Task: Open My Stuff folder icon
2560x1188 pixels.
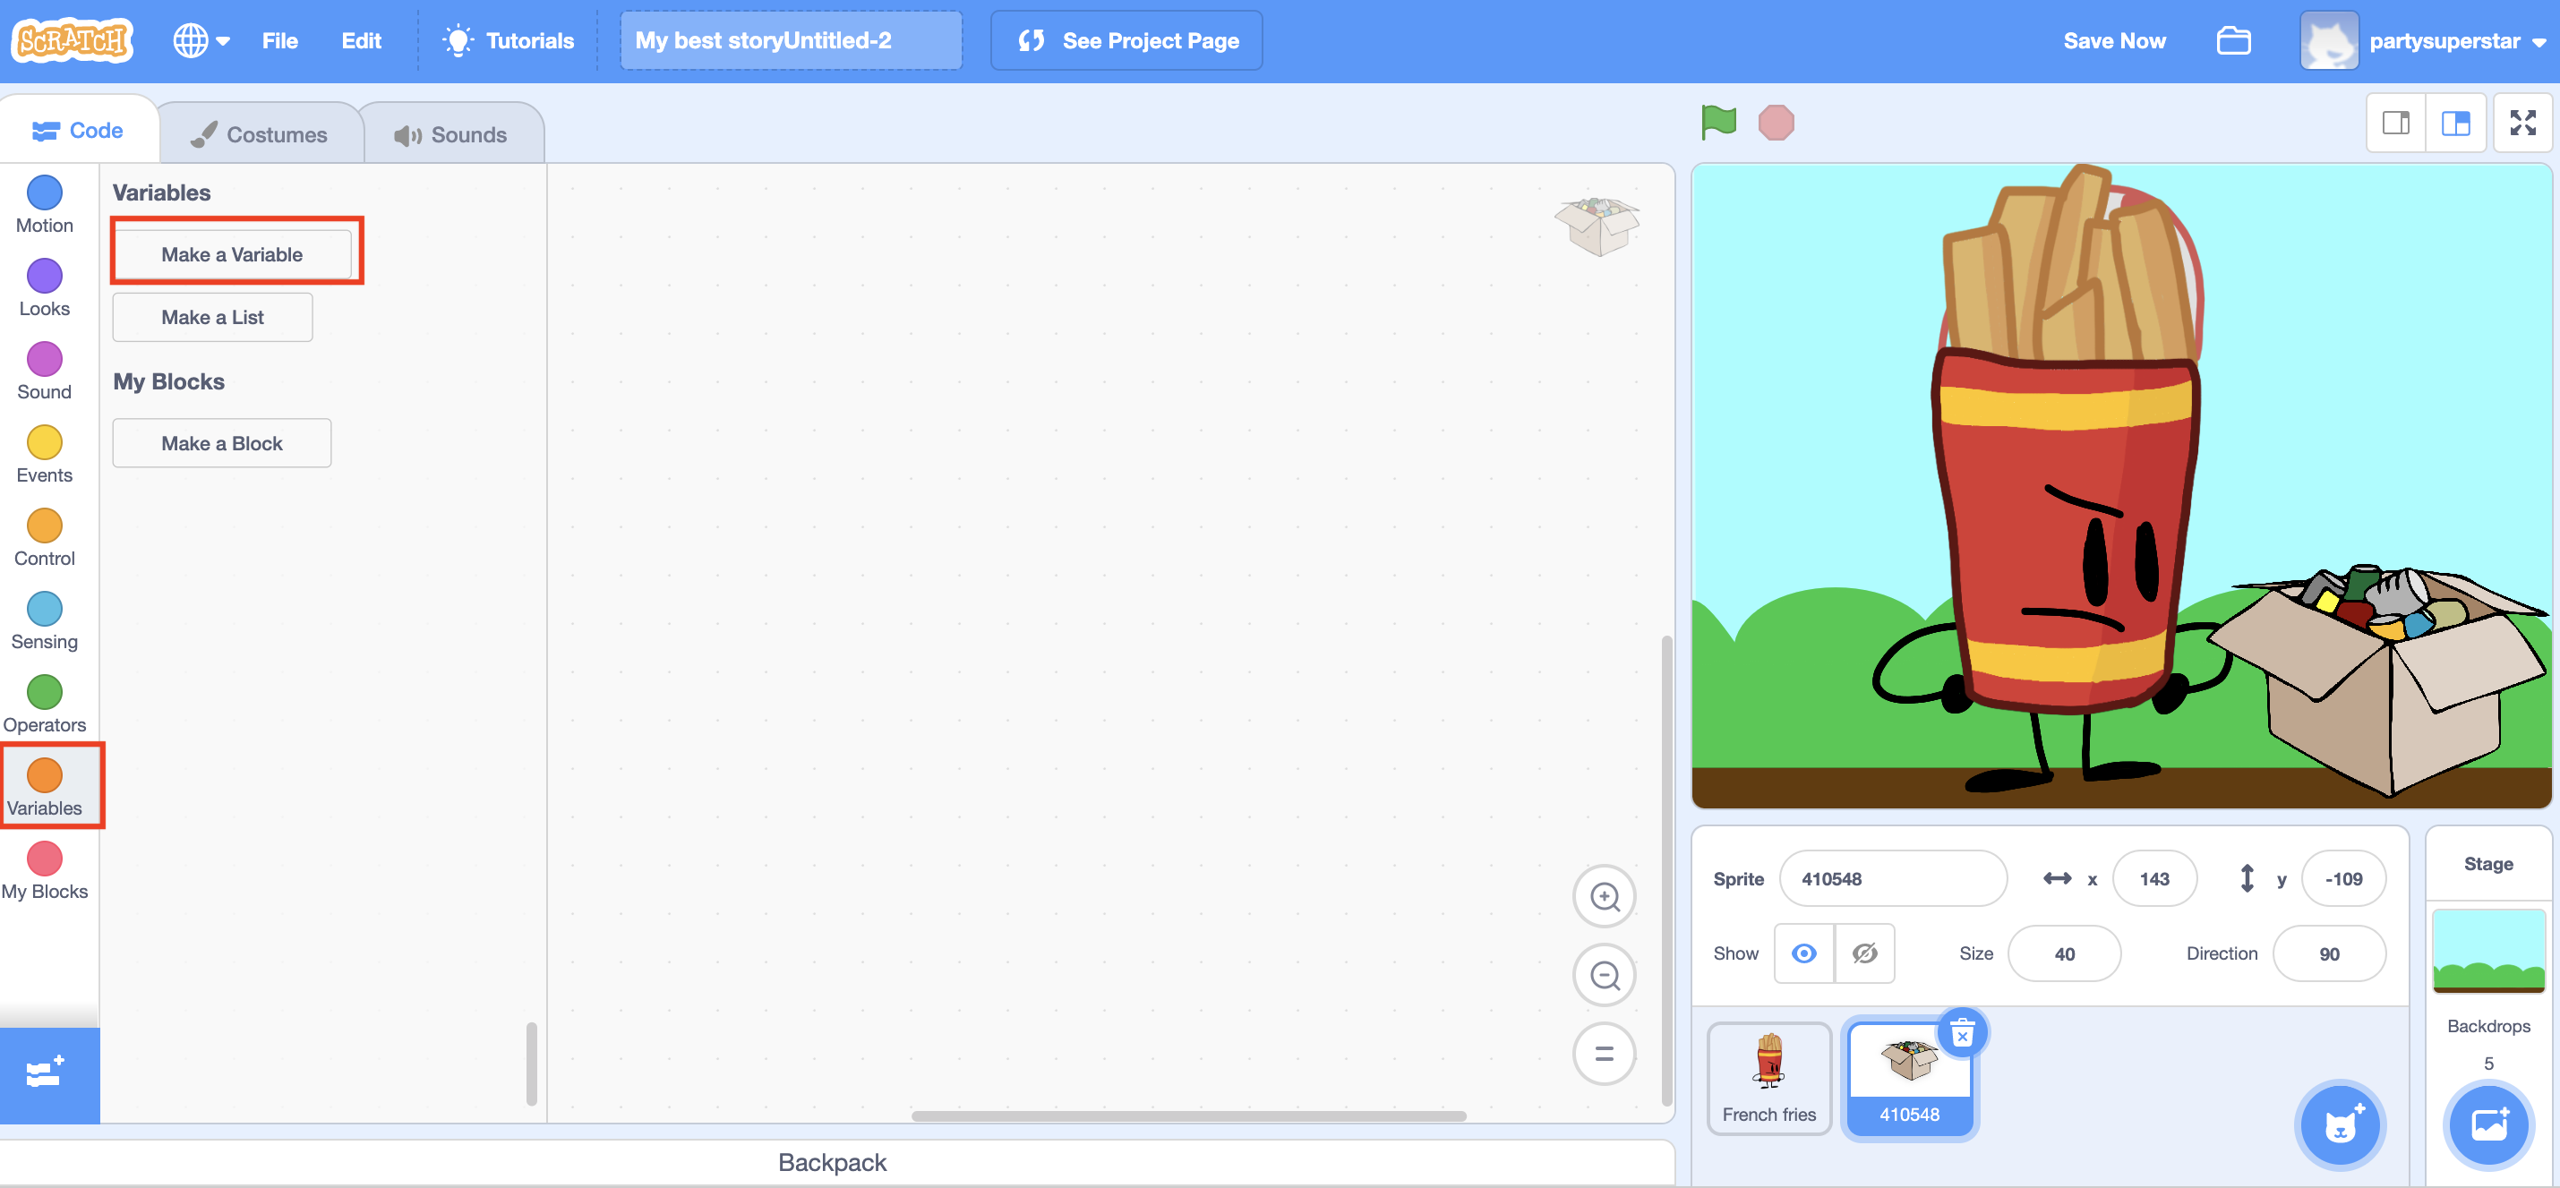Action: 2233,40
